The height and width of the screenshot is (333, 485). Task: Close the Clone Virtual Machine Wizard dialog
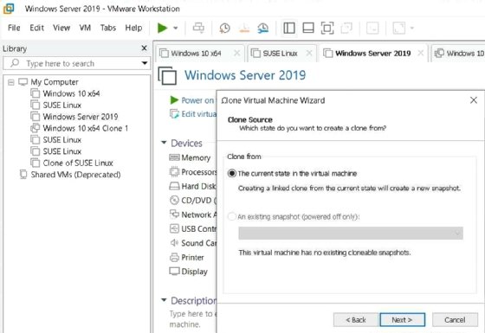click(473, 100)
